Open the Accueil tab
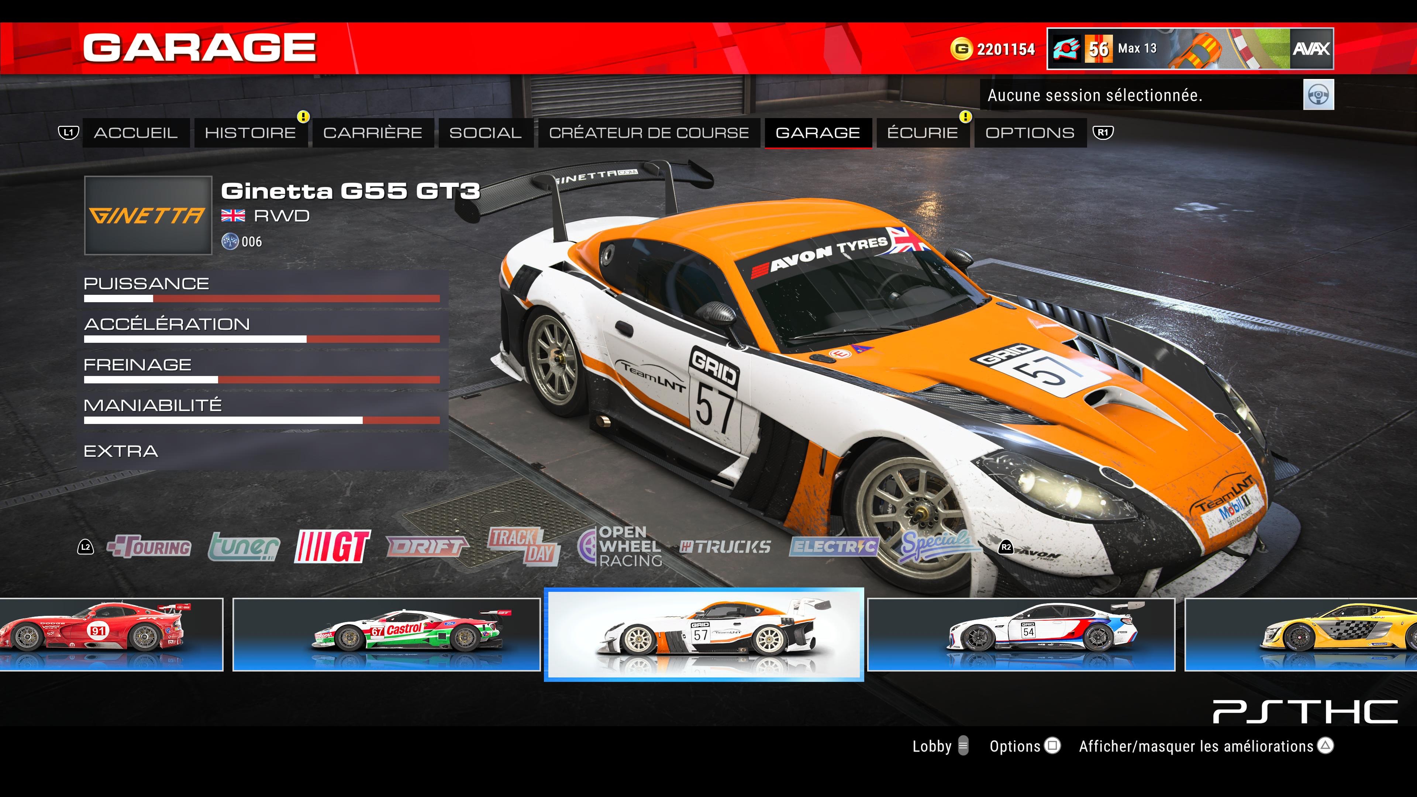Screen dimensions: 1417x797 pyautogui.click(x=136, y=132)
